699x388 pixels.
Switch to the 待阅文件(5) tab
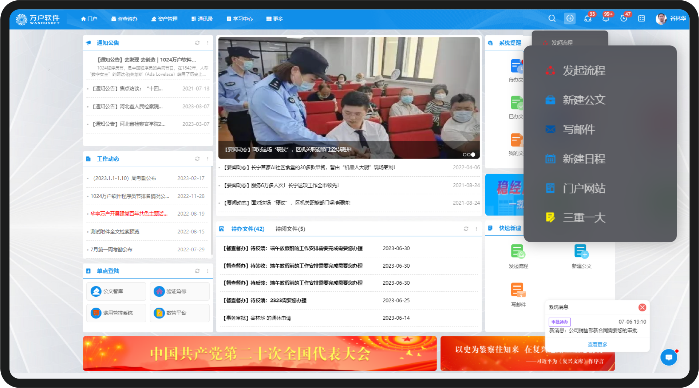pyautogui.click(x=290, y=229)
